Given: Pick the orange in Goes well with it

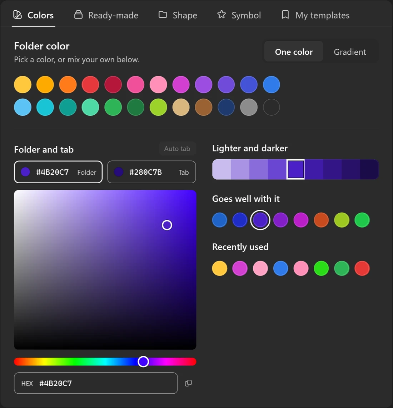Looking at the screenshot, I should 321,220.
